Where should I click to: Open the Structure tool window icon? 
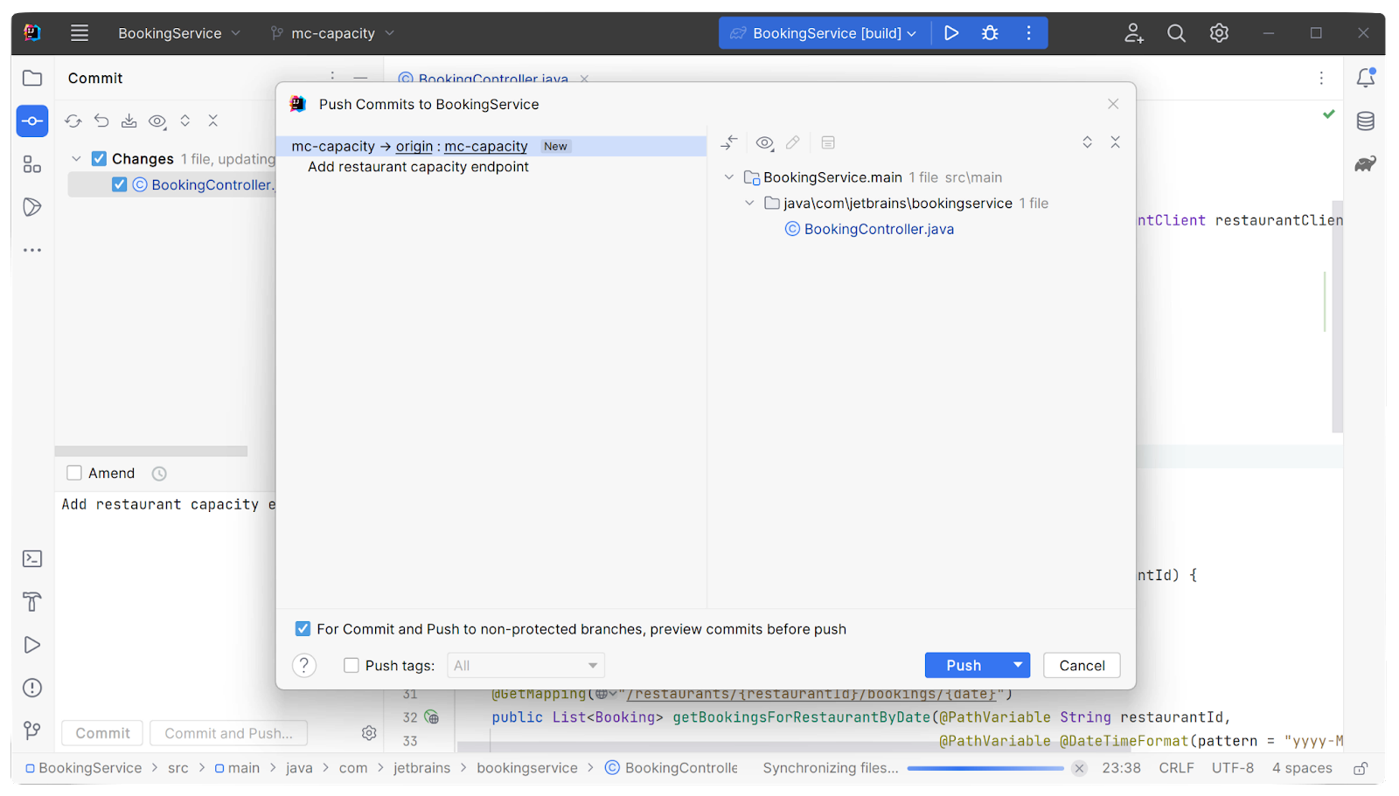[x=32, y=164]
